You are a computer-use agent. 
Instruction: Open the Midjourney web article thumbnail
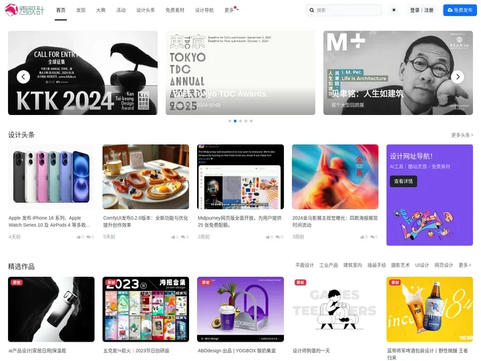click(x=240, y=176)
